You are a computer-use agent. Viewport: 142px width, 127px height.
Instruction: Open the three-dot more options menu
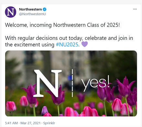point(135,9)
